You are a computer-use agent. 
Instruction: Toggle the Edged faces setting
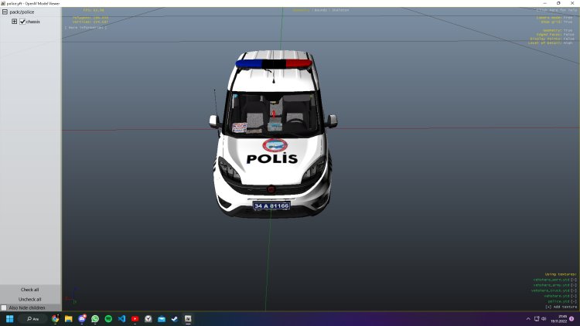555,34
